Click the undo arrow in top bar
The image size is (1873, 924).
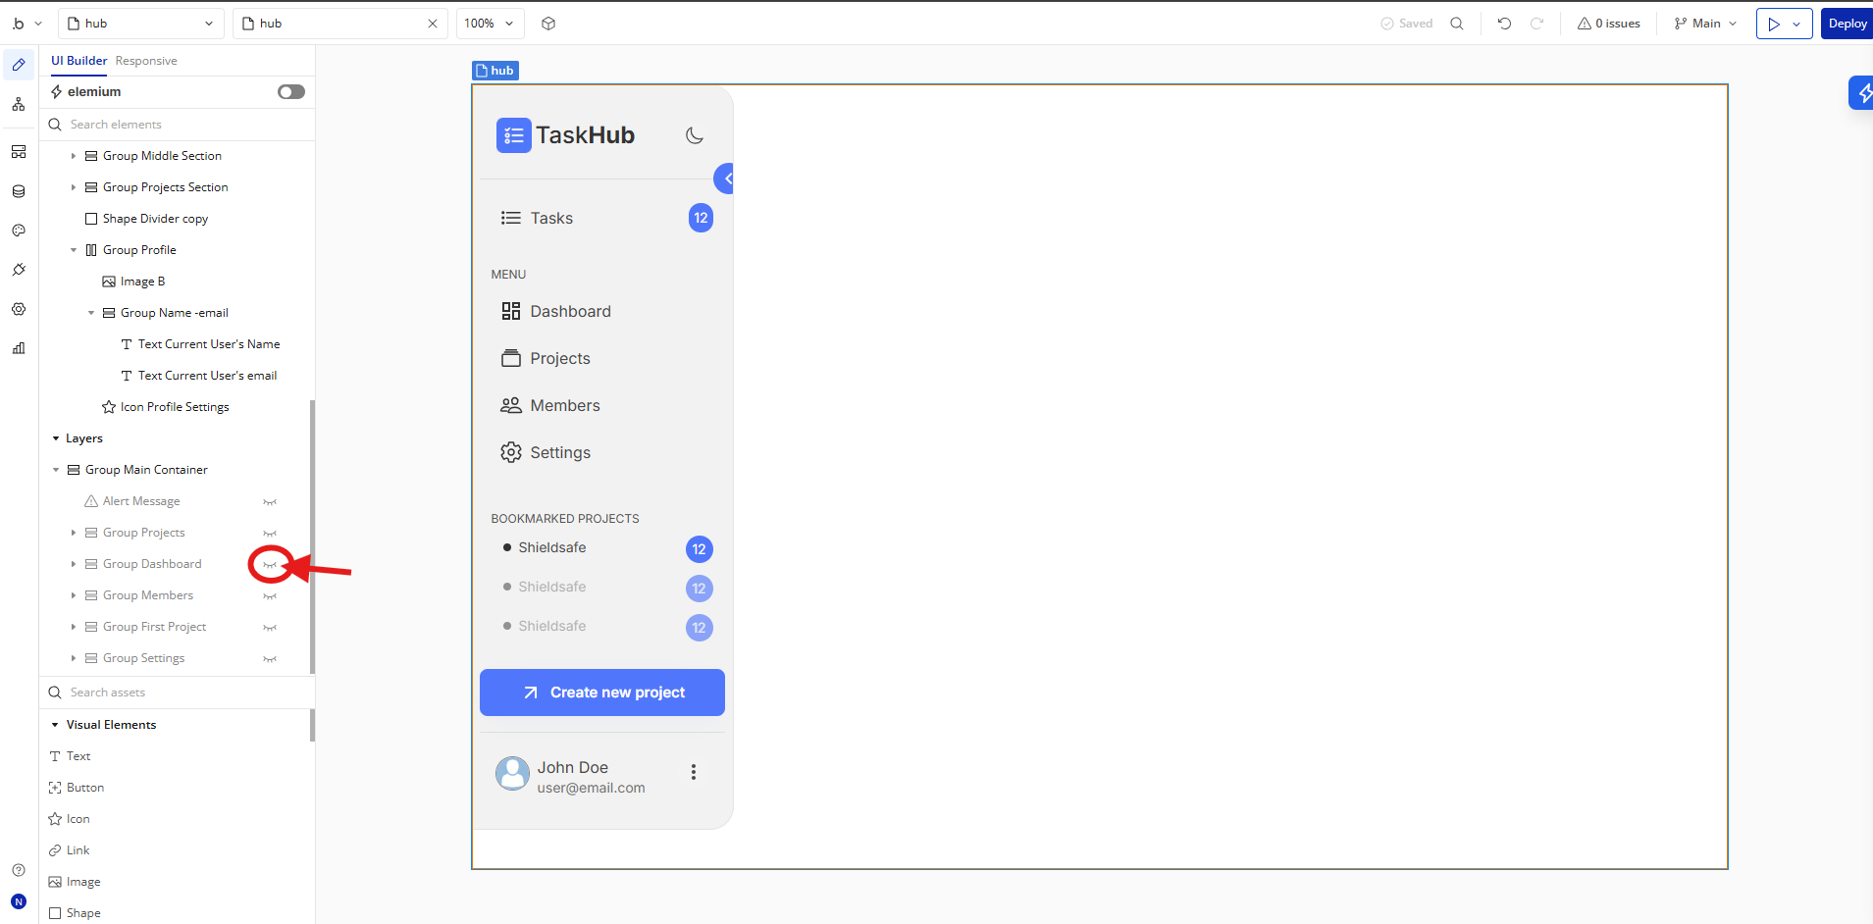[x=1504, y=24]
